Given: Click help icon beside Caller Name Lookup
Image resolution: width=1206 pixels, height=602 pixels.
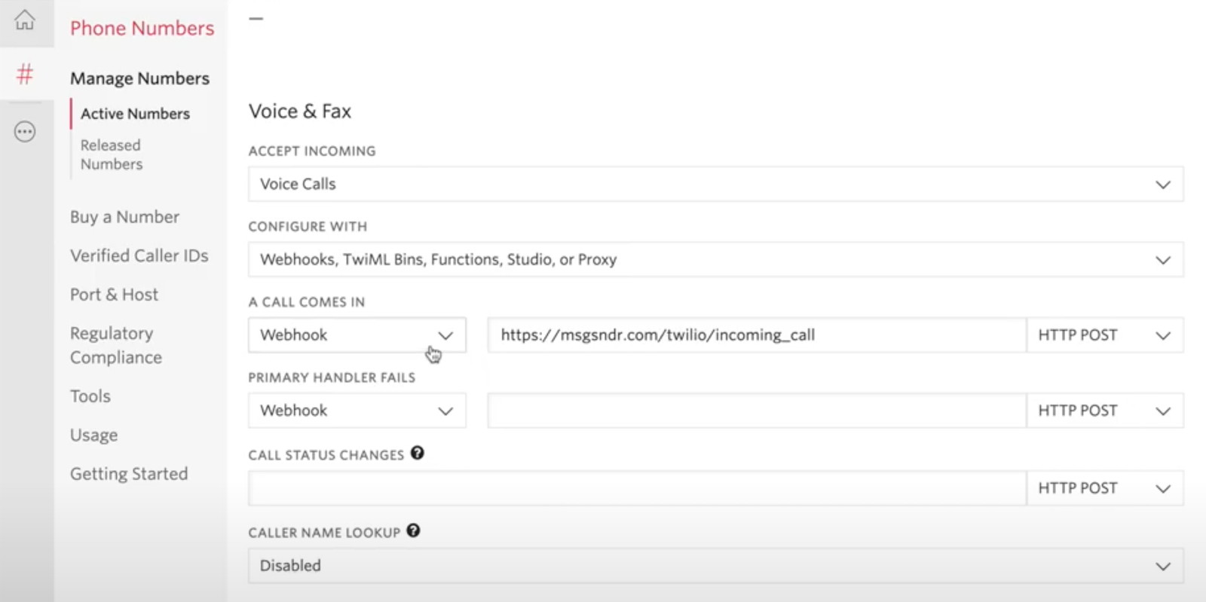Looking at the screenshot, I should 413,531.
